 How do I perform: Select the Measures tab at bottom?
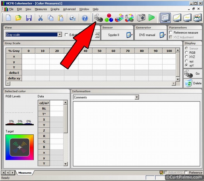coord(25,173)
